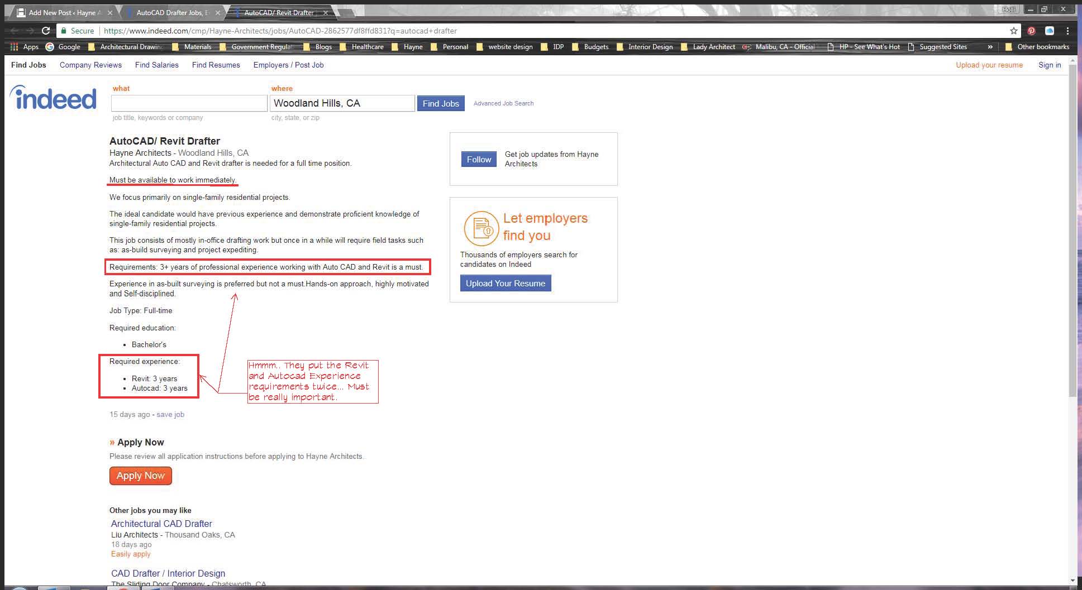The height and width of the screenshot is (590, 1082).
Task: Click the Upload your resume link
Action: (989, 65)
